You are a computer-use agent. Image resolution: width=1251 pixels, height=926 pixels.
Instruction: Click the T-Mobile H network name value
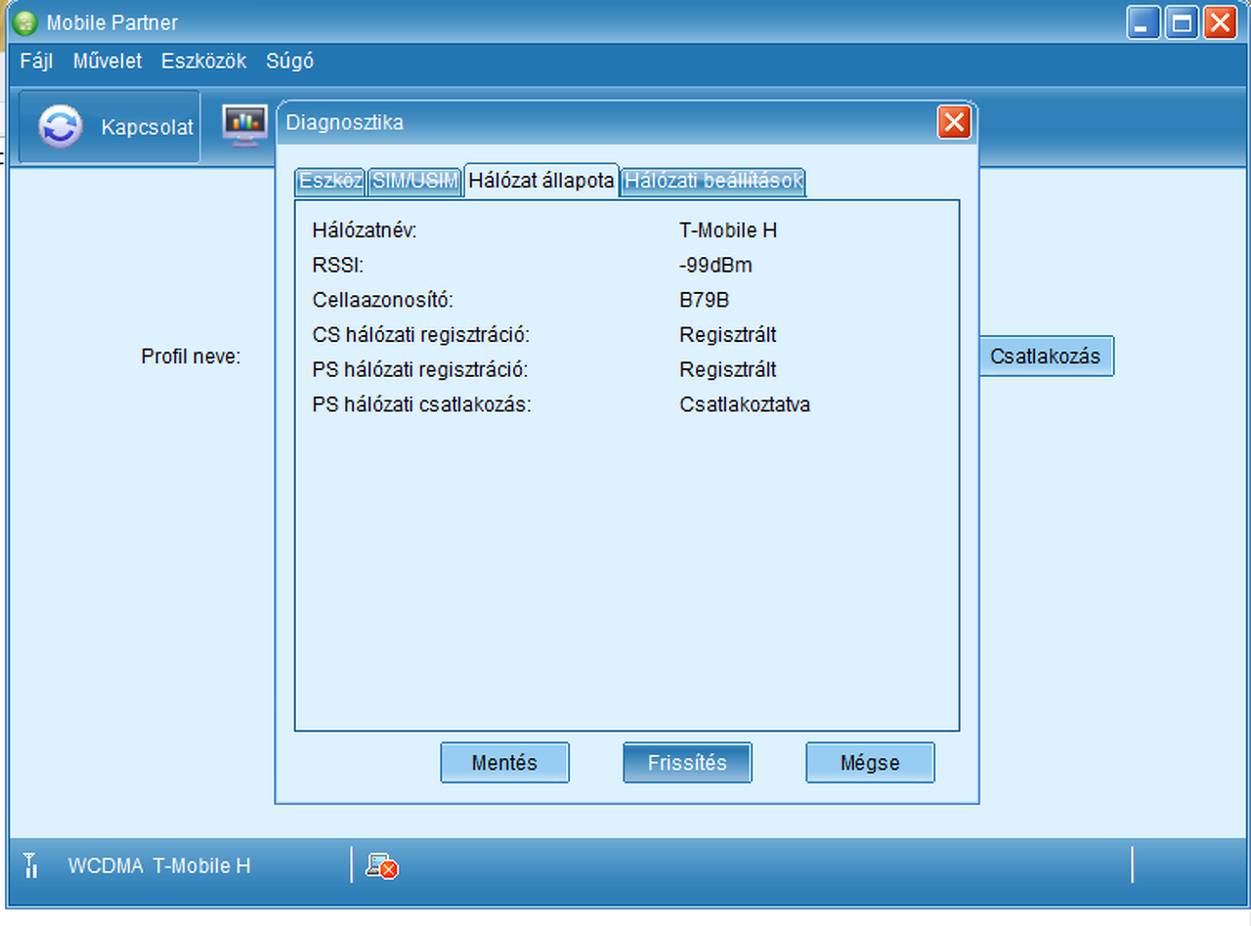click(728, 231)
